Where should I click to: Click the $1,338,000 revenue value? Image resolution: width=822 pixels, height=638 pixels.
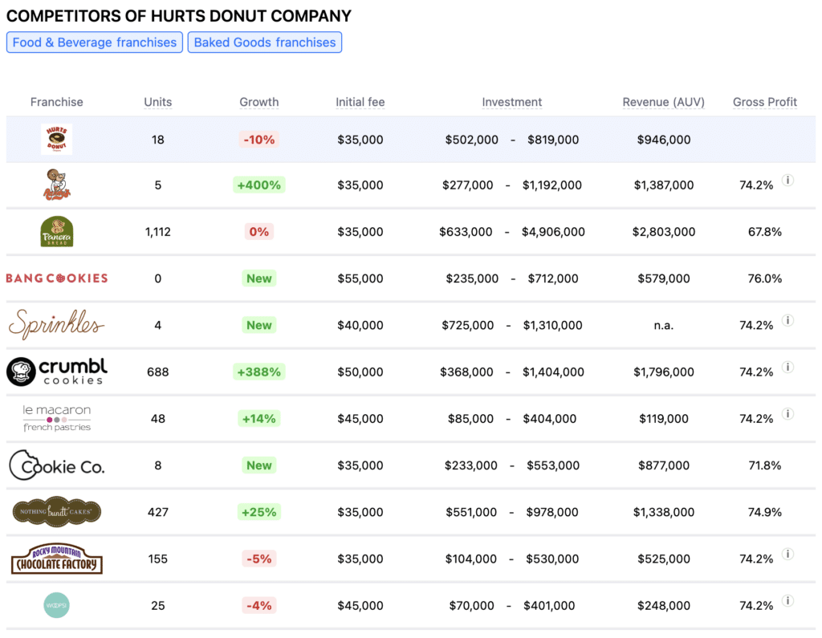pos(664,512)
